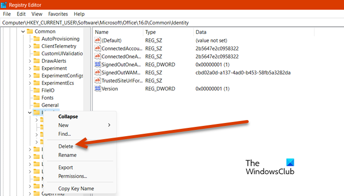Click the DWORD icon of Version value

click(97, 89)
